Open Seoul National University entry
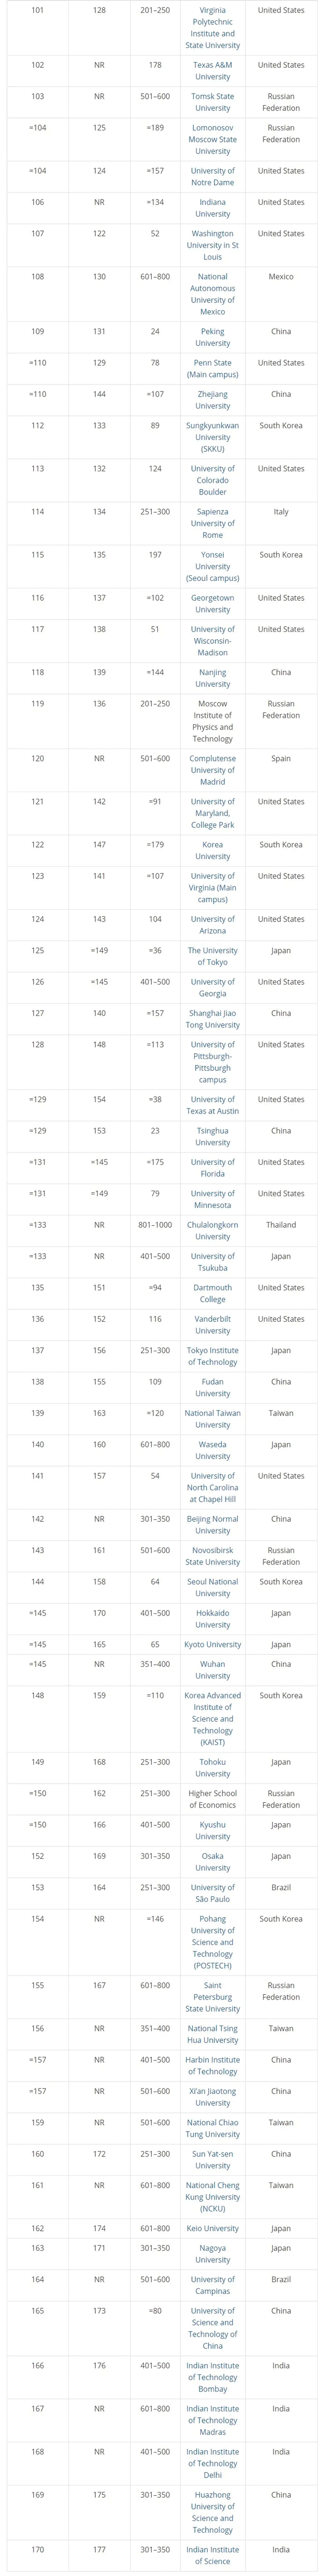Viewport: 323px width, 2576px height. tap(212, 1587)
